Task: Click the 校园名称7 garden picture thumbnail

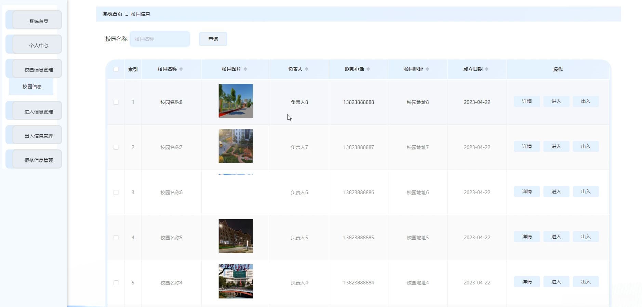Action: (236, 146)
